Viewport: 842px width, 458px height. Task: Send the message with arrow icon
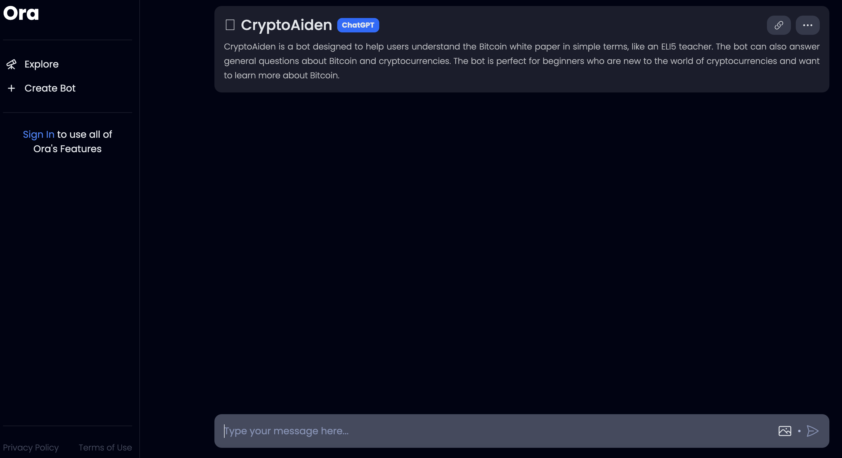coord(813,431)
